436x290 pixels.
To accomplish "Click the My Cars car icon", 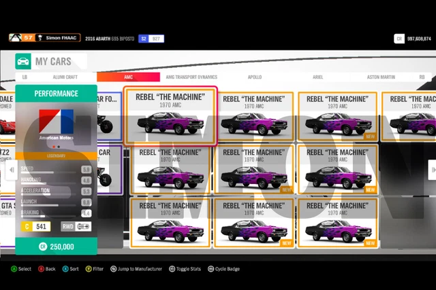I will pos(23,61).
